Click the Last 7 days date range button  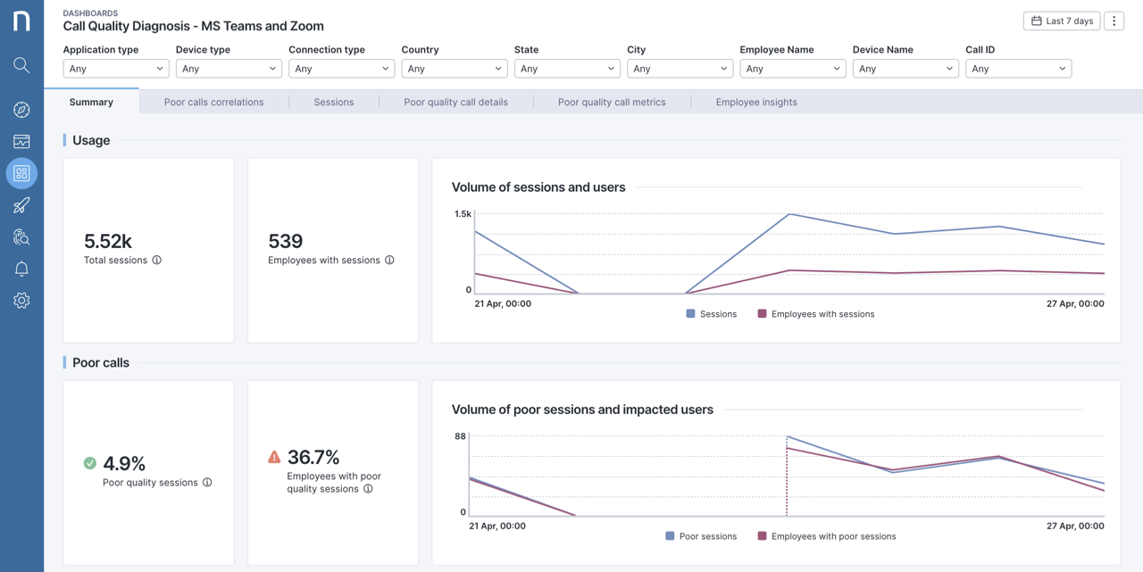[1061, 21]
